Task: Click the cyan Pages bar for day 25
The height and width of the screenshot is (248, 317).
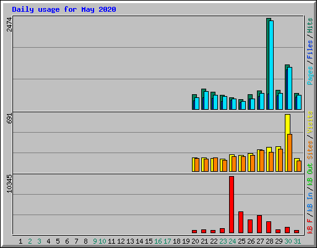Action: tap(243, 105)
